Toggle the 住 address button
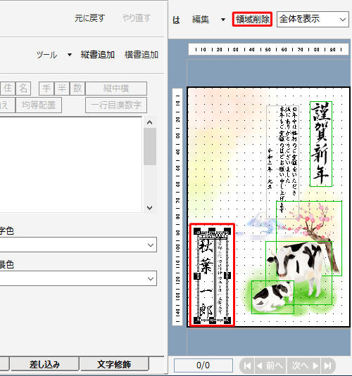 pyautogui.click(x=8, y=89)
